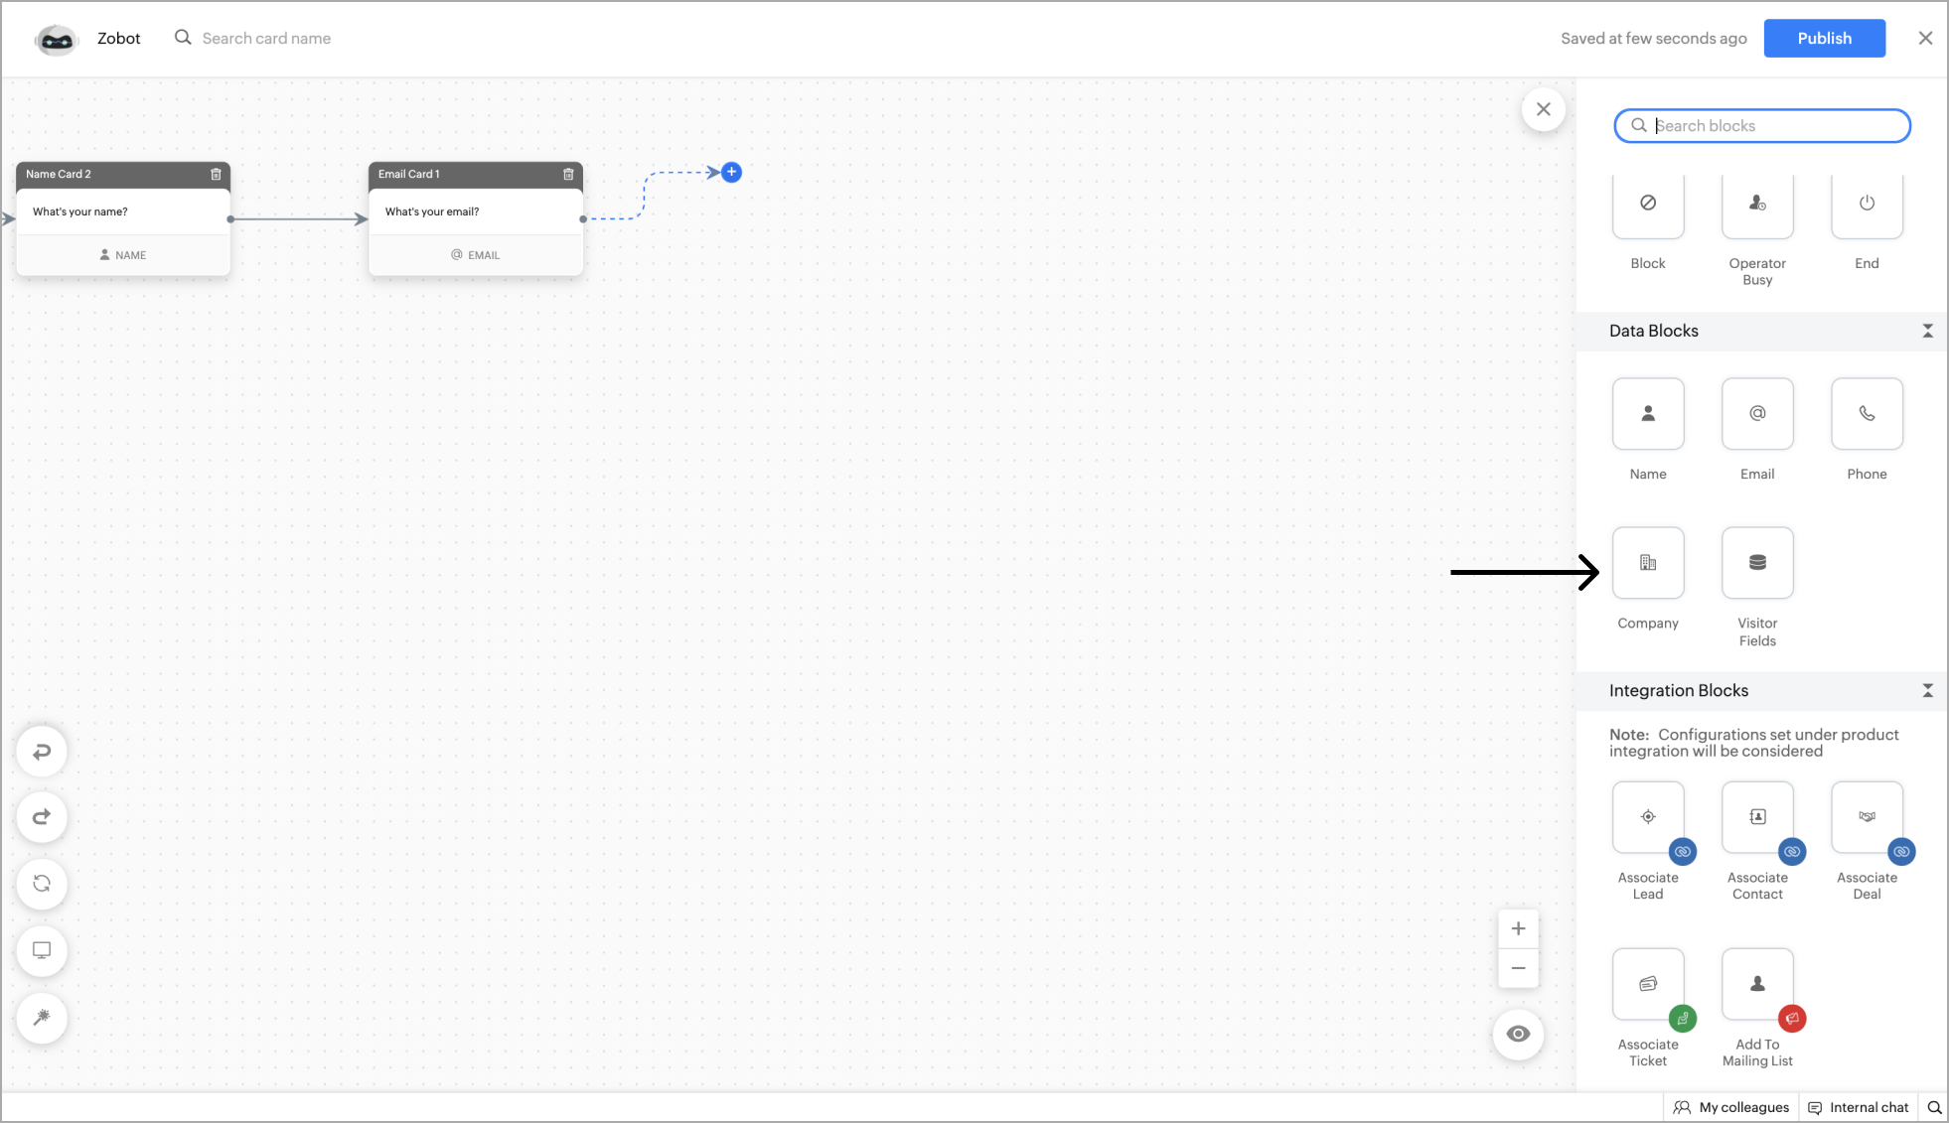Viewport: 1949px width, 1123px height.
Task: Zoom in with the plus button
Action: pyautogui.click(x=1517, y=928)
